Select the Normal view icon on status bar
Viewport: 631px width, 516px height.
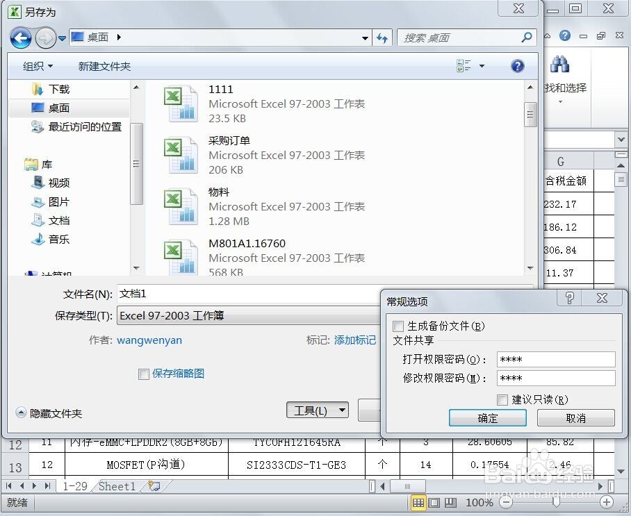pos(419,502)
